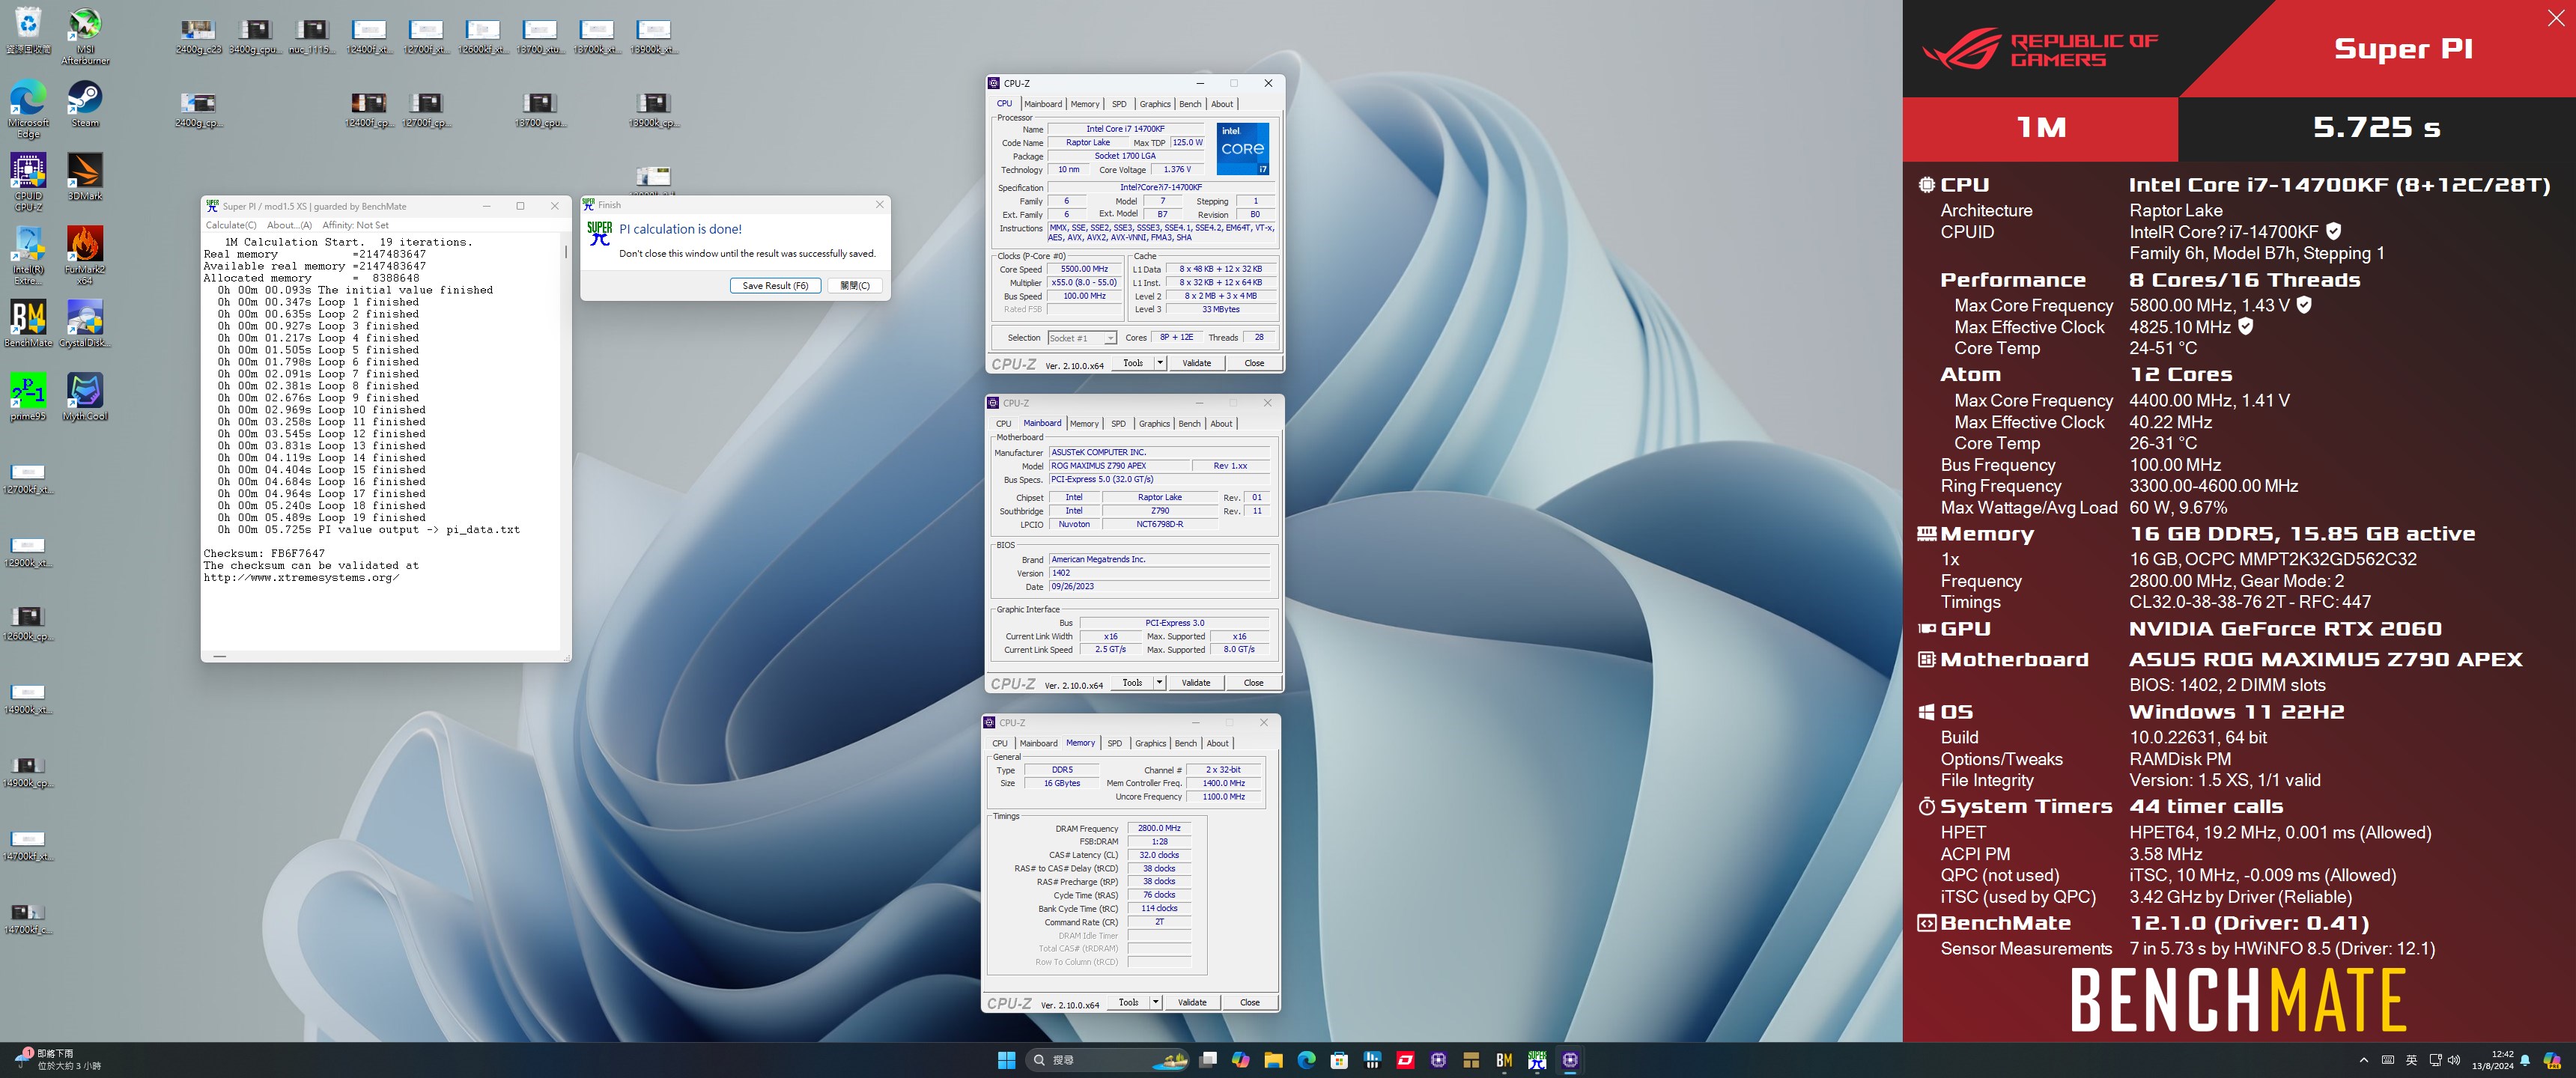Click the Super PI vertical scrollbar thumb
Screen dimensions: 2576x1078
click(x=566, y=252)
